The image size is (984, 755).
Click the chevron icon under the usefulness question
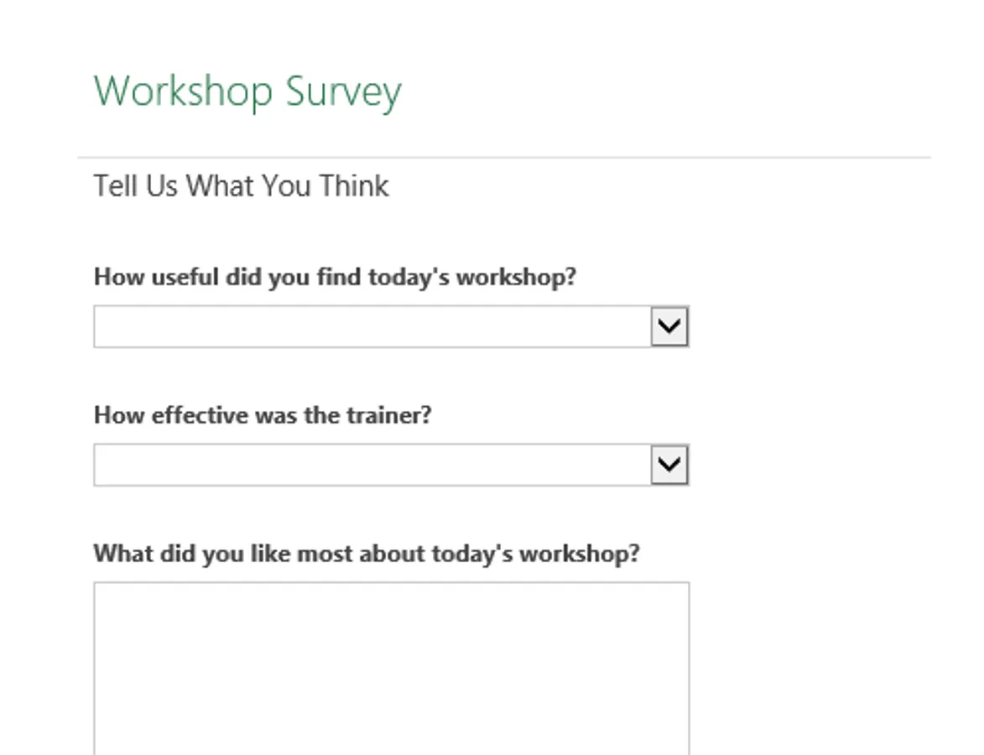669,326
